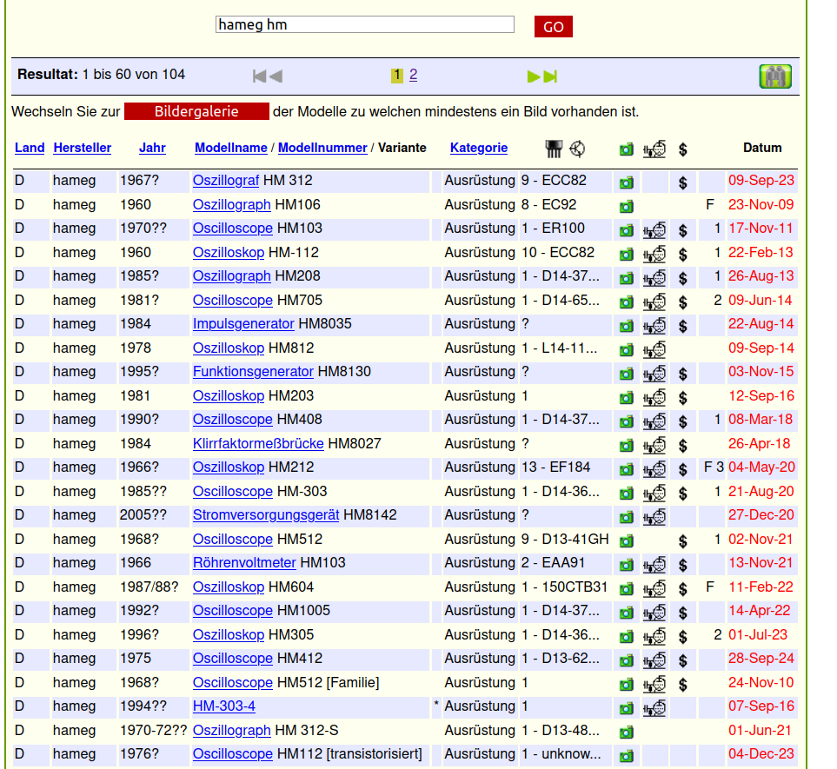
Task: Open dollar price icon for HM-112 row
Action: pos(683,255)
